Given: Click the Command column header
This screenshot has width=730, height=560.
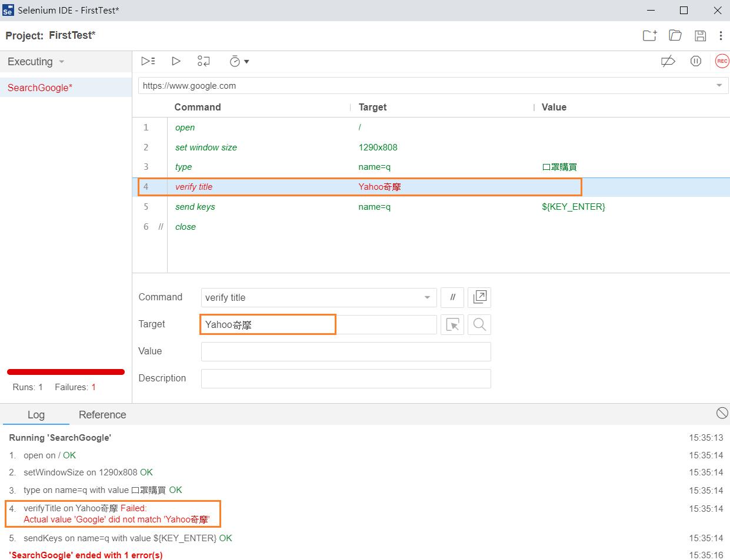Looking at the screenshot, I should click(198, 107).
